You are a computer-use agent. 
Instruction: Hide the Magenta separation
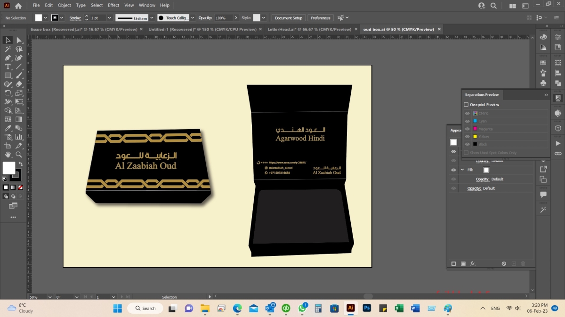[468, 129]
